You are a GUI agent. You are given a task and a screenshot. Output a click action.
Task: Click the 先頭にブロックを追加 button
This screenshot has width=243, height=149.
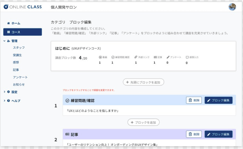[144, 82]
